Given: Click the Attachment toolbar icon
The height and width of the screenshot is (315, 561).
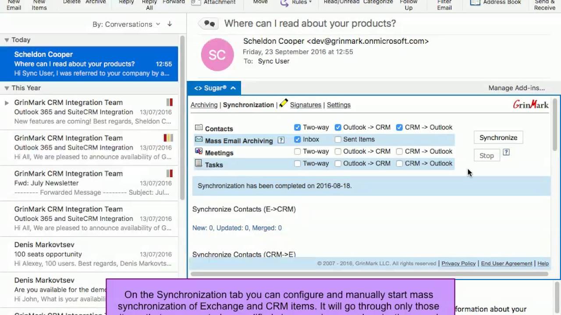Looking at the screenshot, I should coord(196,2).
